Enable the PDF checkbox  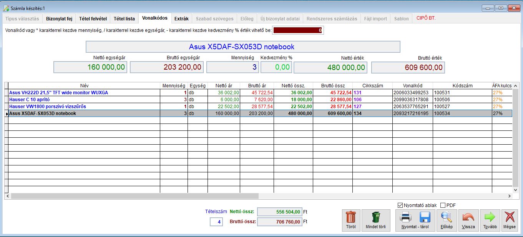pos(443,205)
